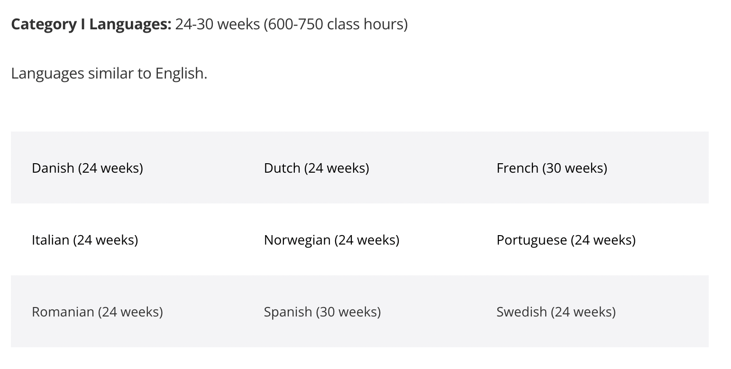The height and width of the screenshot is (369, 731).
Task: Click the Romanian (24 weeks) cell
Action: pyautogui.click(x=127, y=312)
